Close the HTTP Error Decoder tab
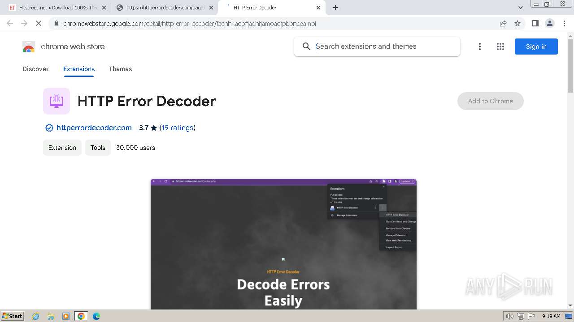 point(318,8)
